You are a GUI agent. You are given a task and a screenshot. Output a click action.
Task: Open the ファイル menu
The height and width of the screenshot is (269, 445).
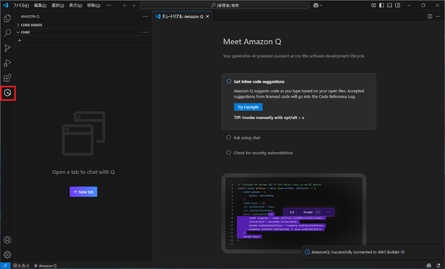(x=21, y=5)
